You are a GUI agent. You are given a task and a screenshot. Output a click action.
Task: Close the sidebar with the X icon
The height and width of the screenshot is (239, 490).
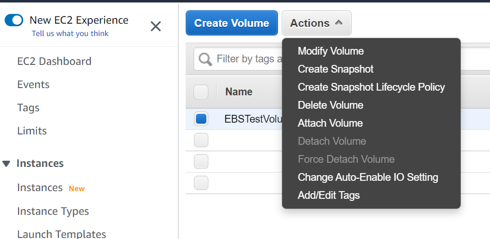click(156, 26)
